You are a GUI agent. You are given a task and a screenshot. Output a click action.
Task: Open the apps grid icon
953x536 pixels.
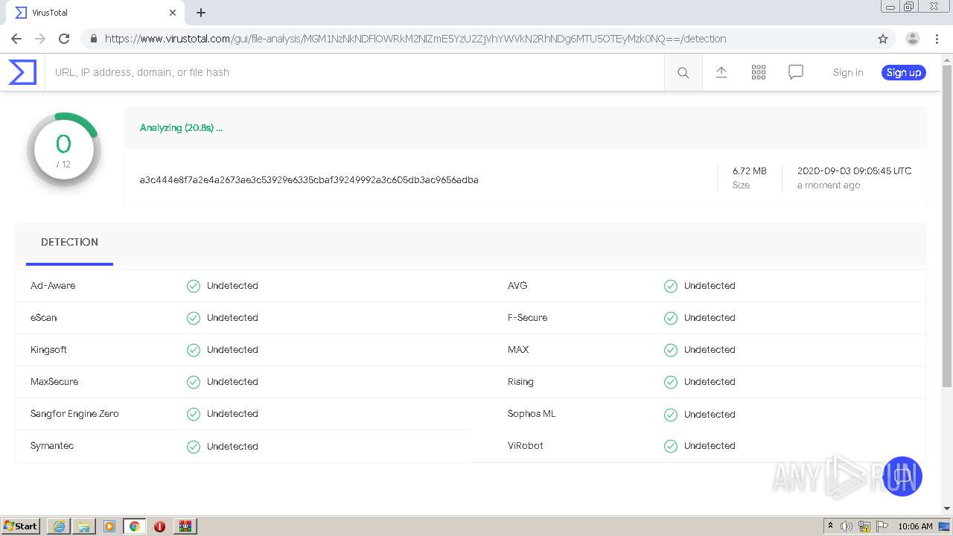coord(759,72)
